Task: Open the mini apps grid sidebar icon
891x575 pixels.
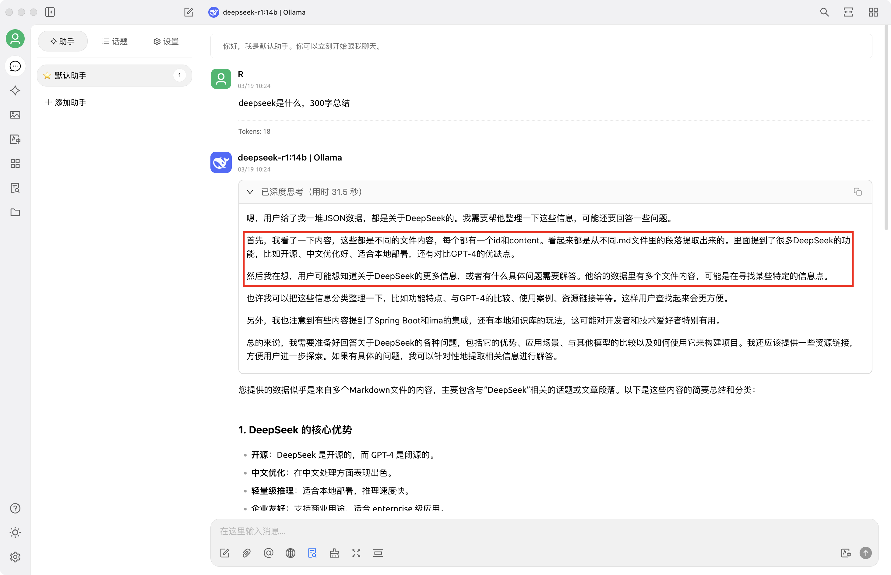Action: click(x=15, y=164)
